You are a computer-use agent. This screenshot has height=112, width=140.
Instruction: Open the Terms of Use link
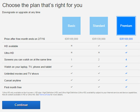click(x=45, y=95)
